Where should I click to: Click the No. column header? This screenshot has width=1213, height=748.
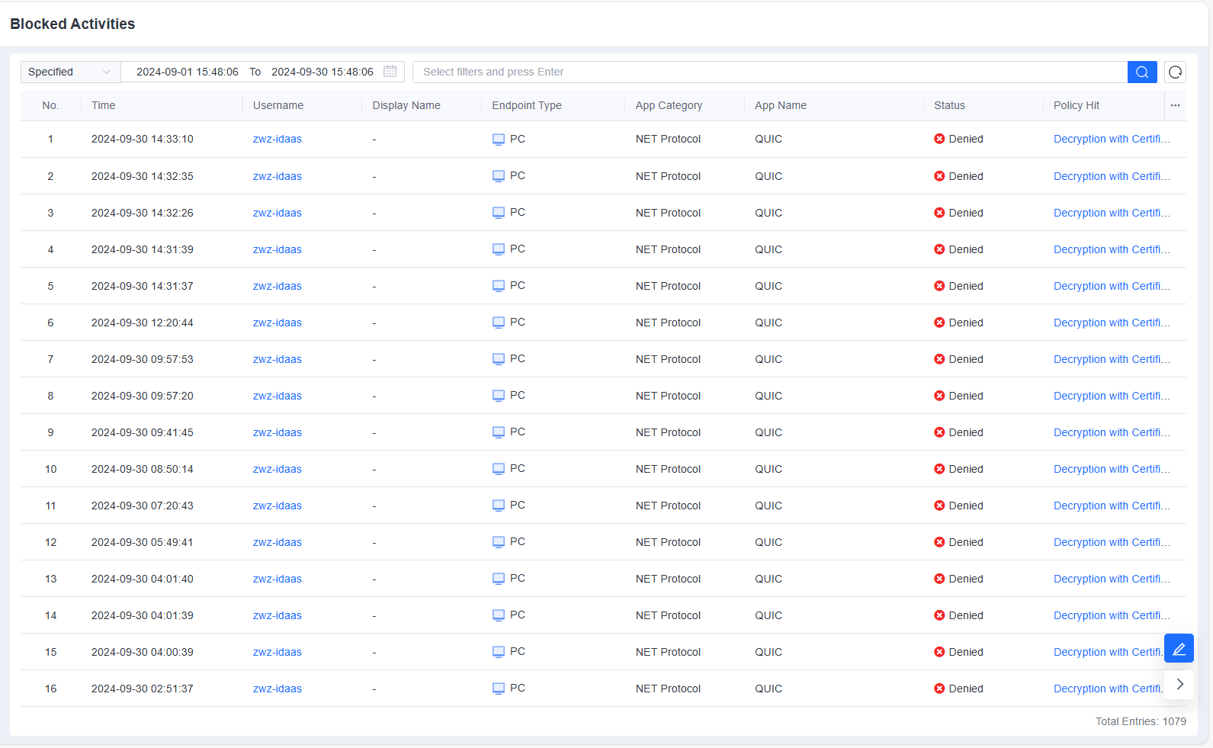coord(50,105)
